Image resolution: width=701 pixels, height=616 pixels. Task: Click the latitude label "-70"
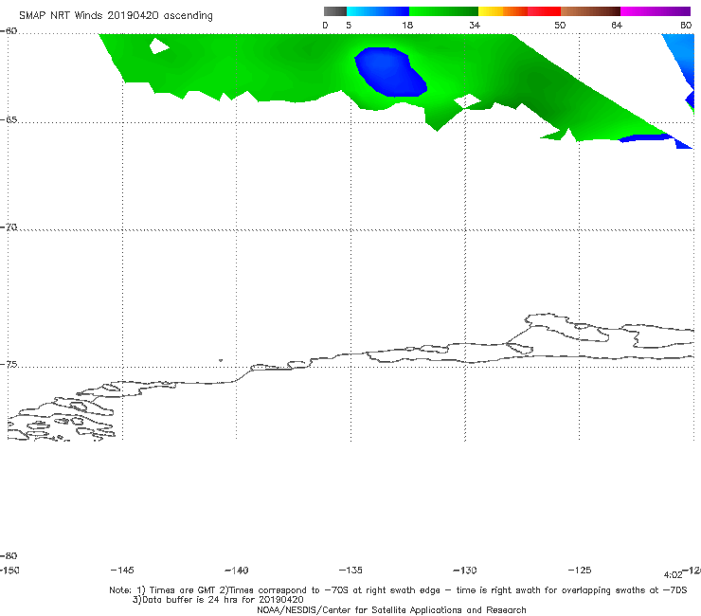9,227
